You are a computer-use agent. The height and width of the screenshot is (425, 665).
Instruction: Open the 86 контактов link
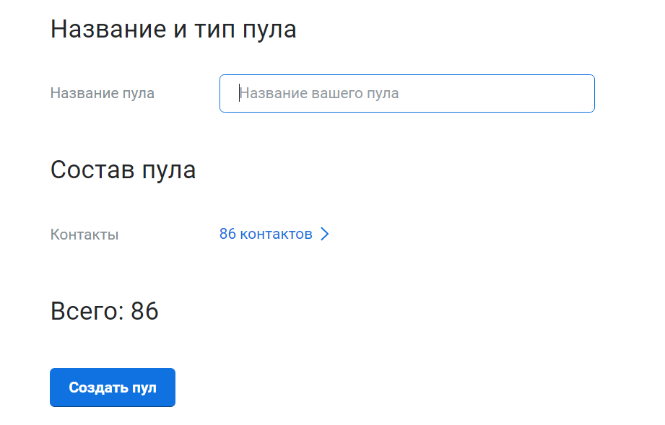(x=266, y=234)
